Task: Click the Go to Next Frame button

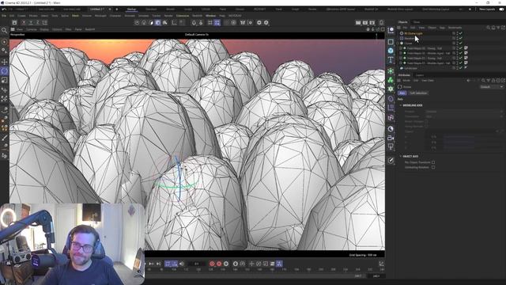Action: point(151,264)
